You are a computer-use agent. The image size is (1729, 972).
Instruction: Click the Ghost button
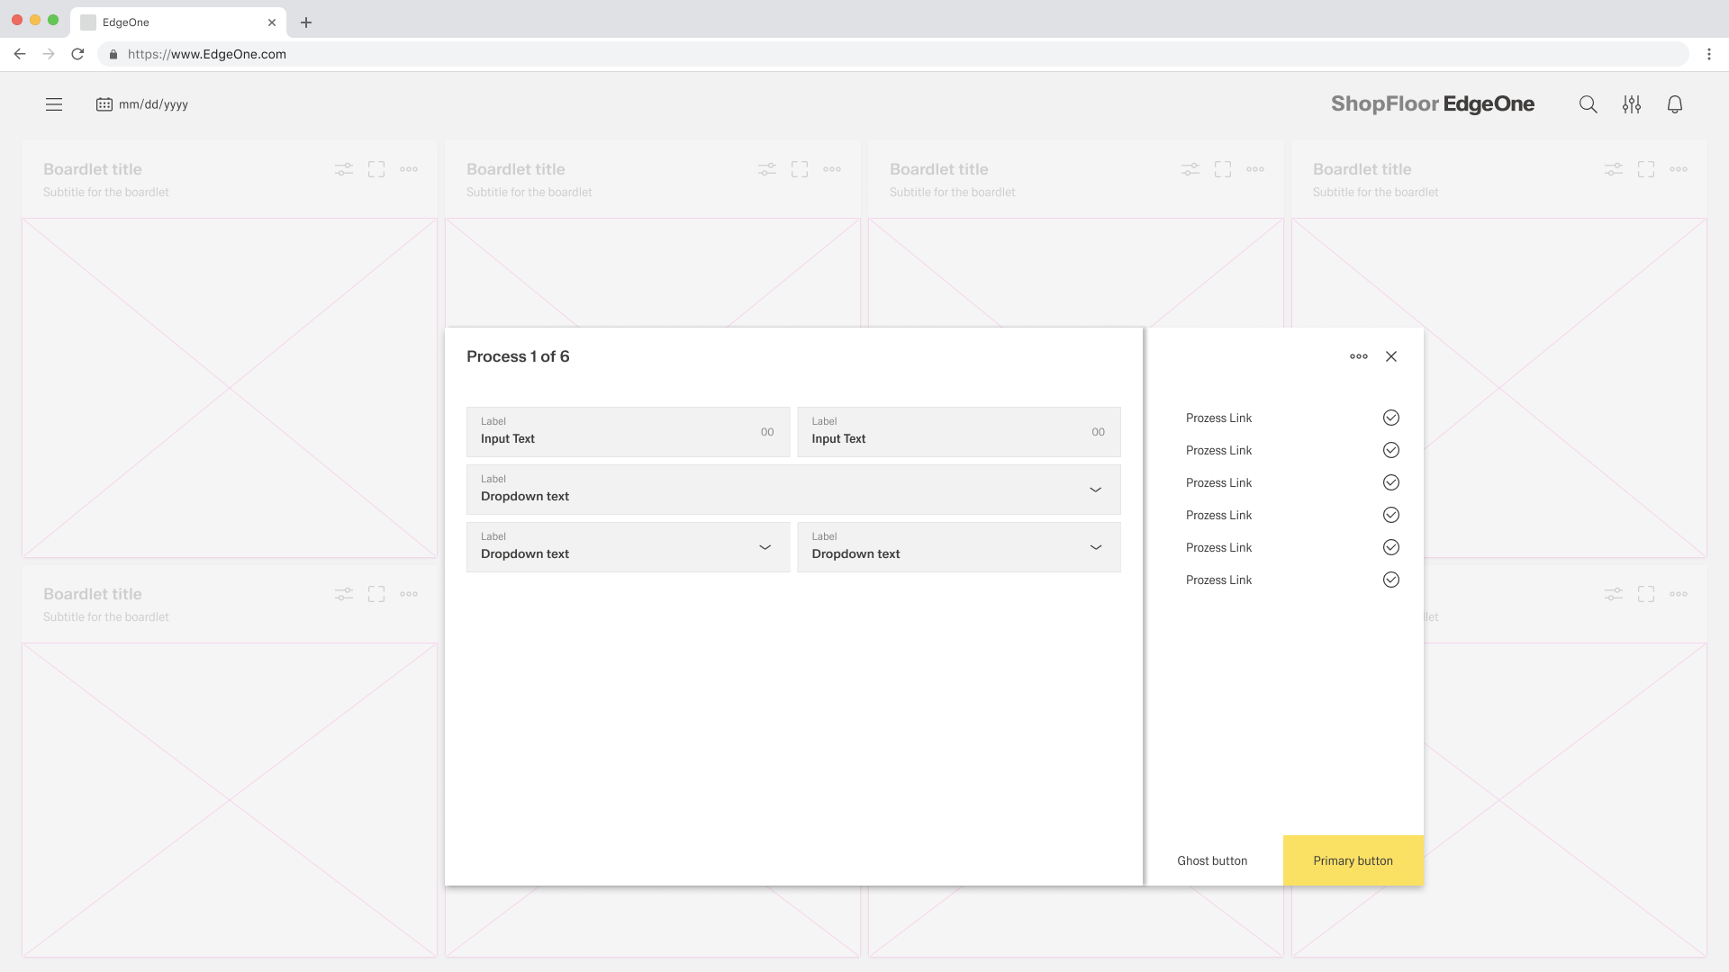pos(1212,860)
